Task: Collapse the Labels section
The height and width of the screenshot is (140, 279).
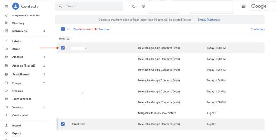Action: pos(6,41)
